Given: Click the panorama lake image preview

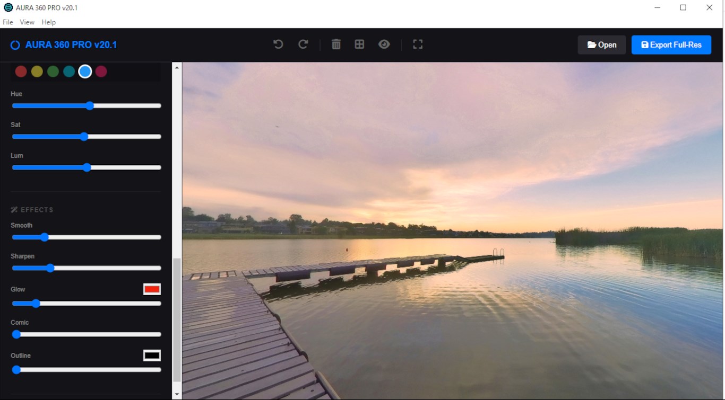Looking at the screenshot, I should 453,231.
